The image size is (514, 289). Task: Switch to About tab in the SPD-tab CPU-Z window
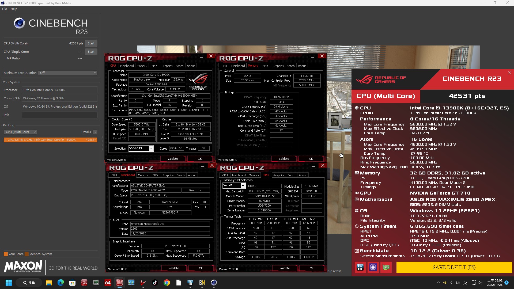(303, 175)
